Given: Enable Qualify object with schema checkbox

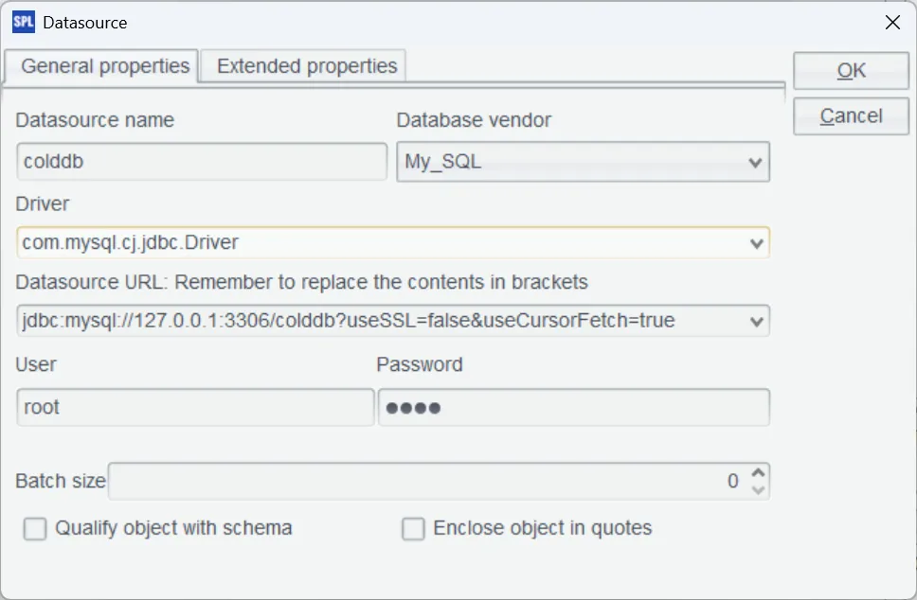Looking at the screenshot, I should tap(35, 529).
